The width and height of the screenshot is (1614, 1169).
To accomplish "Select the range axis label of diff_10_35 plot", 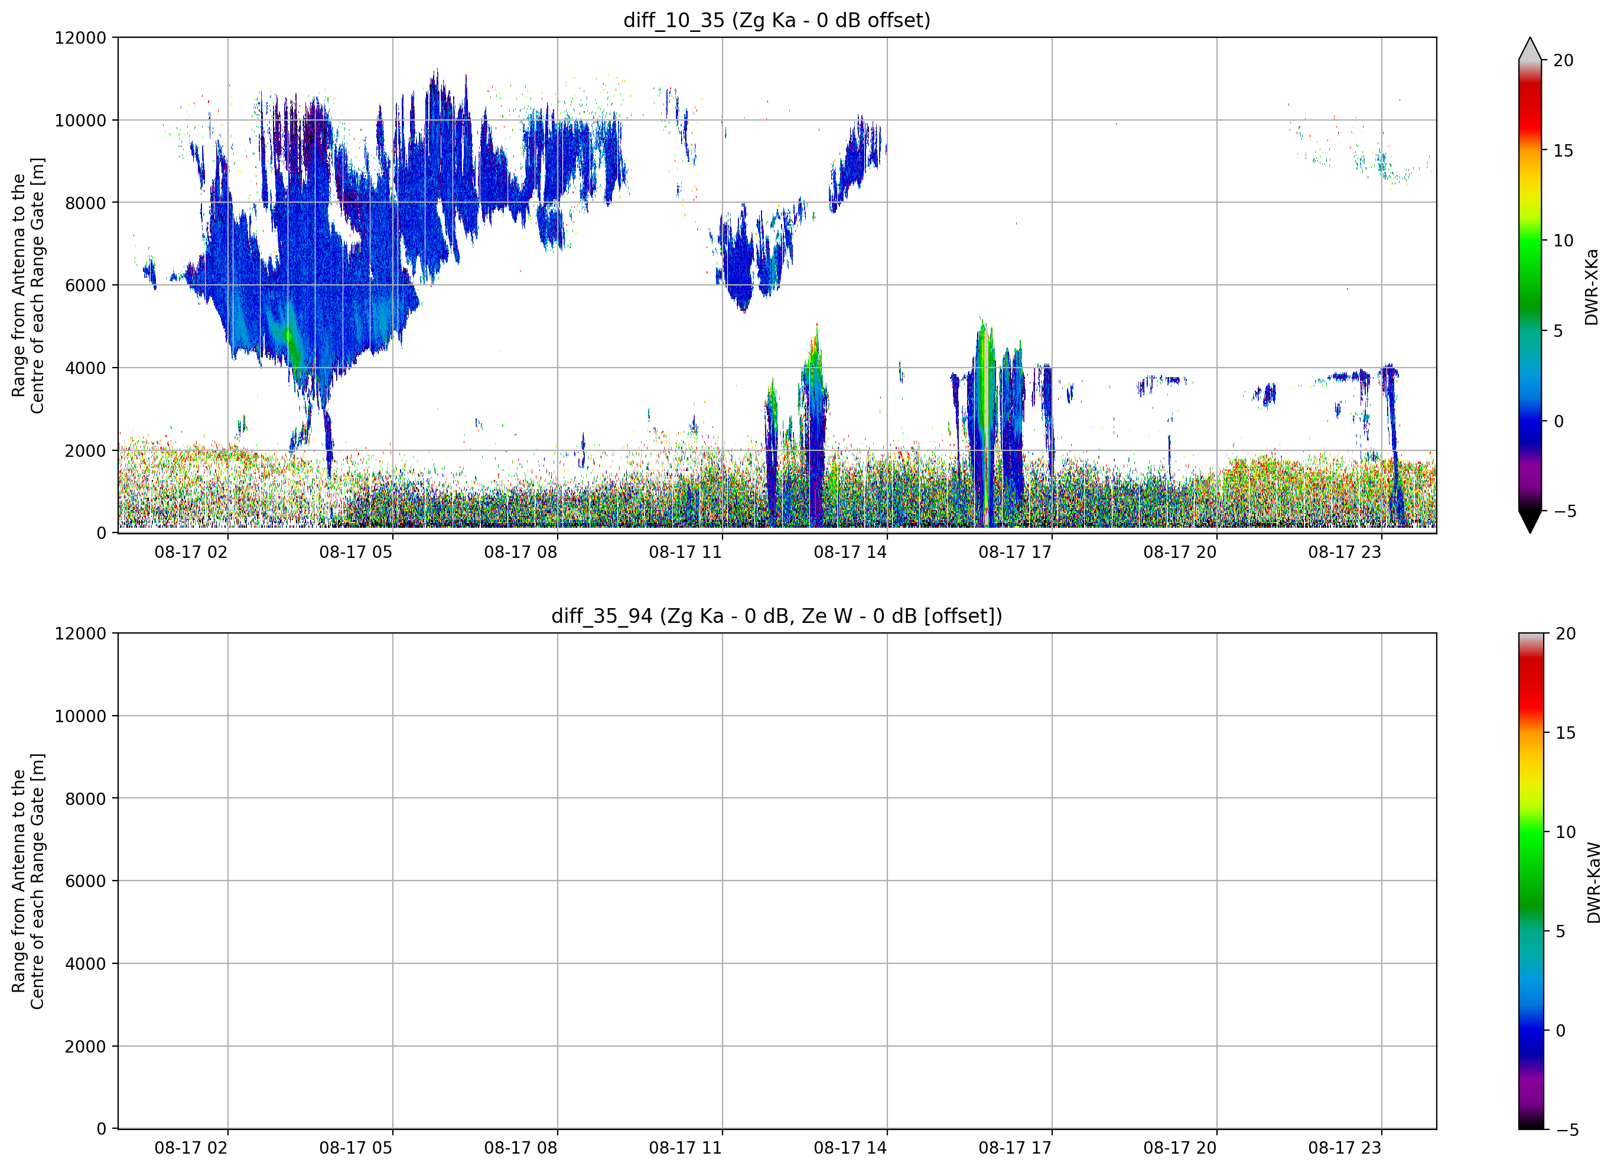I will (x=28, y=285).
